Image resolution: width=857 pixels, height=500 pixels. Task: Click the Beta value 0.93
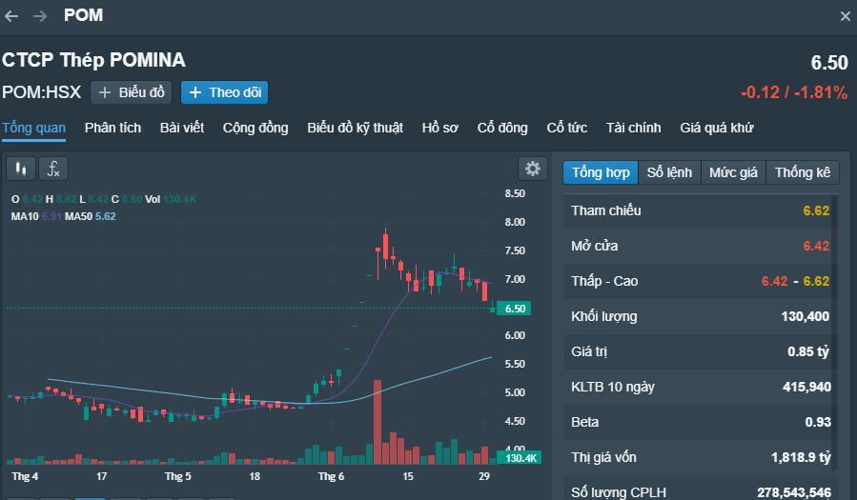818,422
